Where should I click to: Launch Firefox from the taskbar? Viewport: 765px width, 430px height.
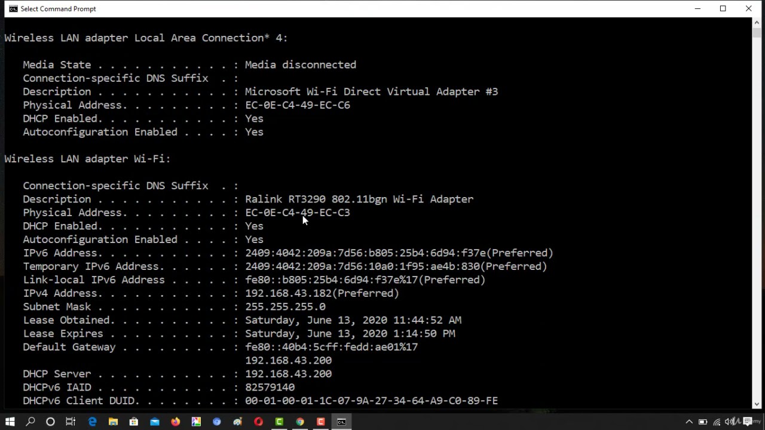(x=175, y=422)
